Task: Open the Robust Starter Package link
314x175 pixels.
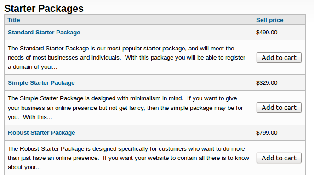Action: (x=41, y=133)
